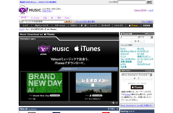Image resolution: width=173 pixels, height=113 pixels.
Task: Open the iTunes item in navigation bar
Action: point(133,25)
